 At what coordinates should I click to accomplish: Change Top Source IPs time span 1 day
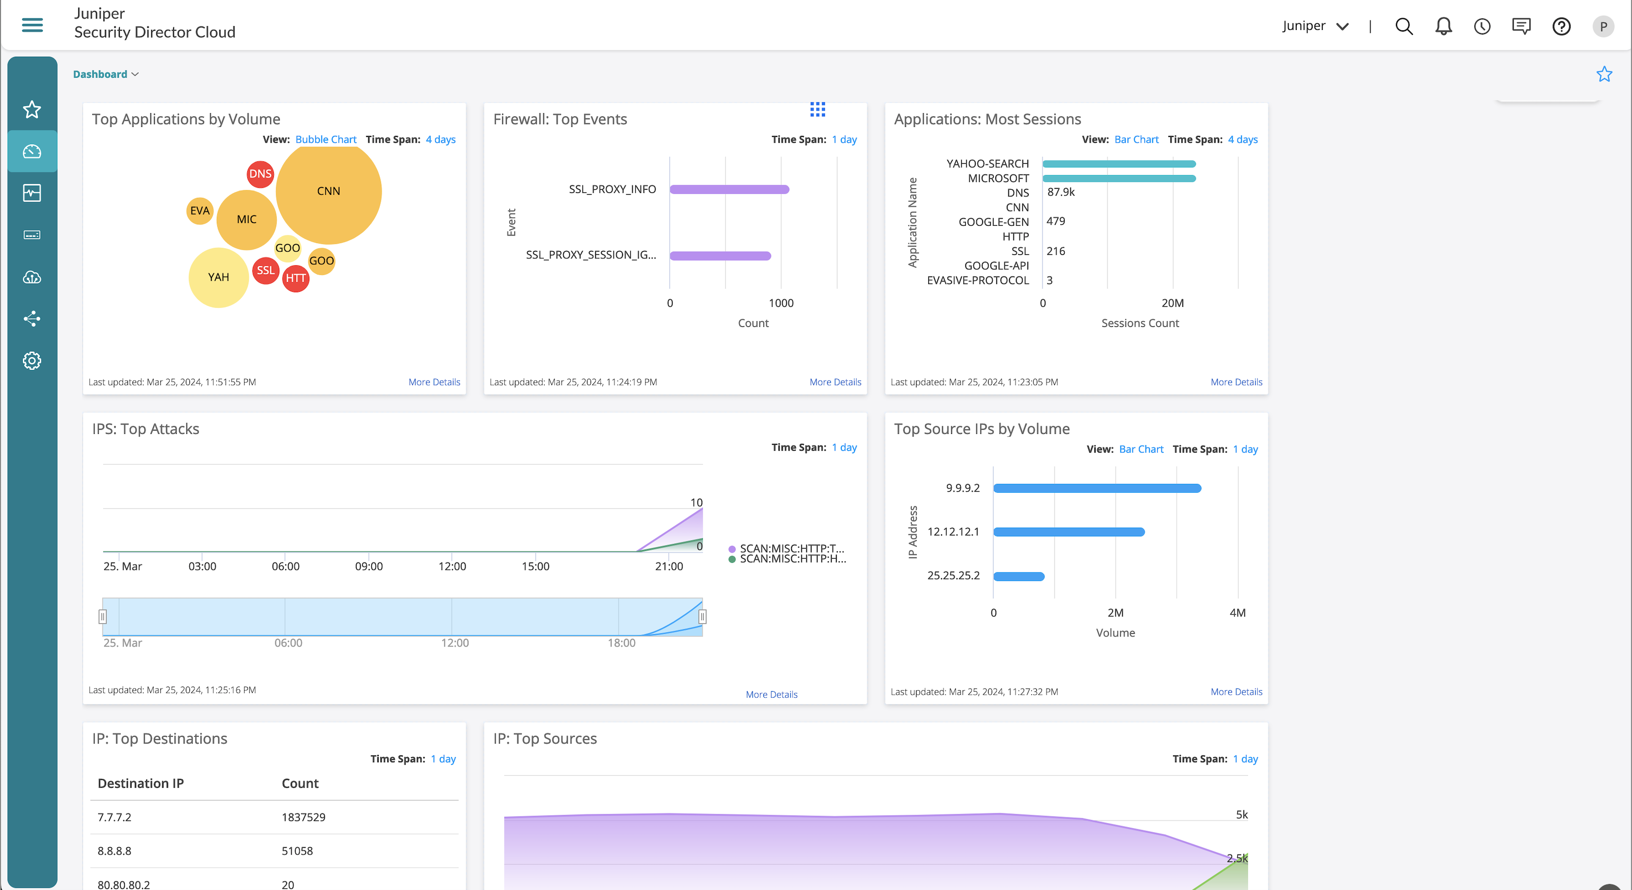[1245, 449]
